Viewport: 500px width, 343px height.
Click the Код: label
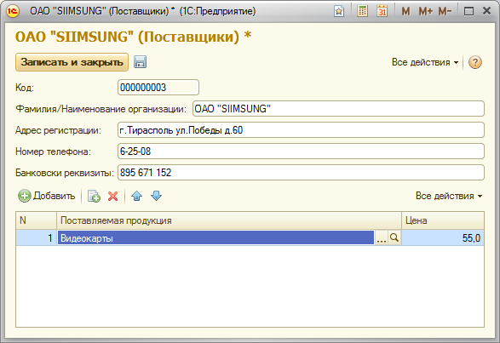(x=25, y=88)
